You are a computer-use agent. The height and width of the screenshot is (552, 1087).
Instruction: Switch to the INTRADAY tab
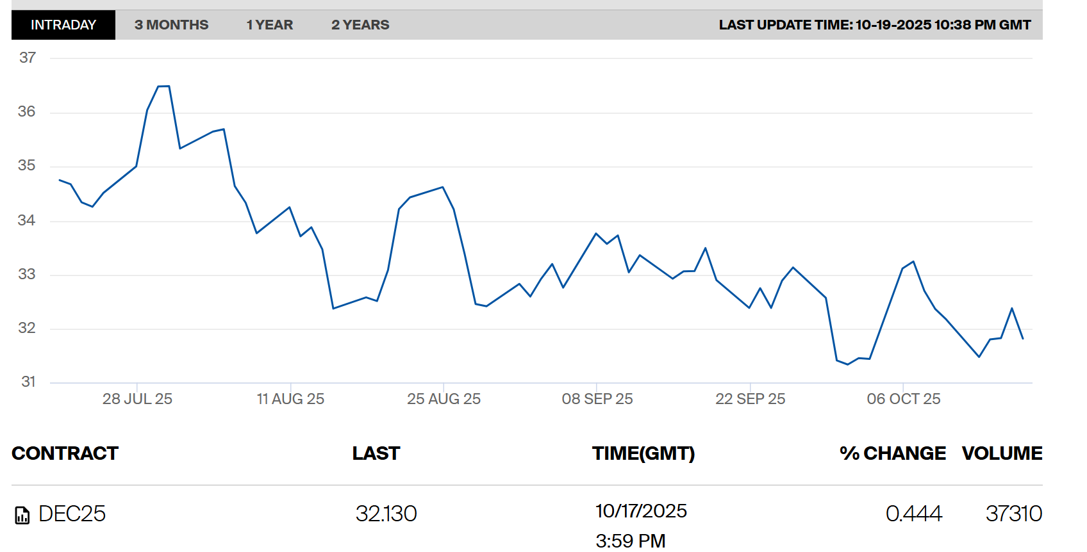(x=63, y=25)
